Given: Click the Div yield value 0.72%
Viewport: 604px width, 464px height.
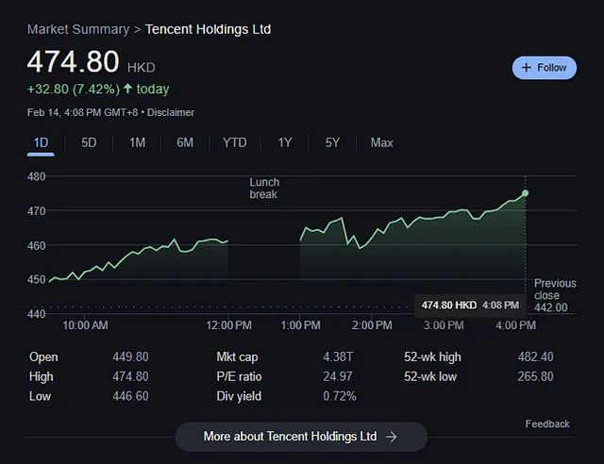Looking at the screenshot, I should click(340, 396).
